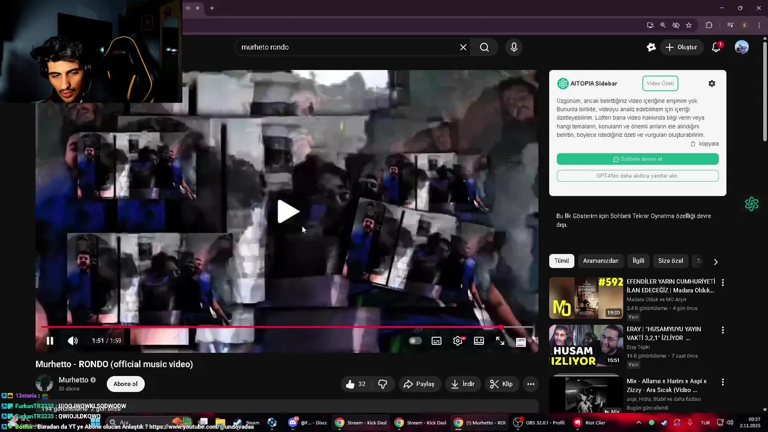Select the 'Tümü' filter chip
This screenshot has width=768, height=432.
[x=562, y=261]
